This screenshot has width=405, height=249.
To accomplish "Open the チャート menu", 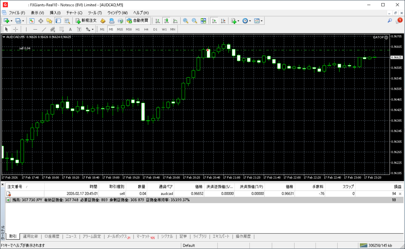I will [74, 13].
